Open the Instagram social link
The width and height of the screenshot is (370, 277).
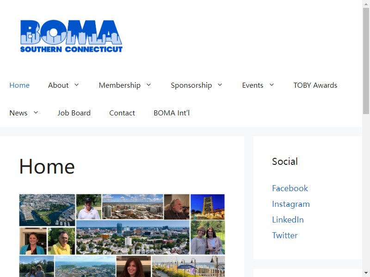tap(291, 204)
